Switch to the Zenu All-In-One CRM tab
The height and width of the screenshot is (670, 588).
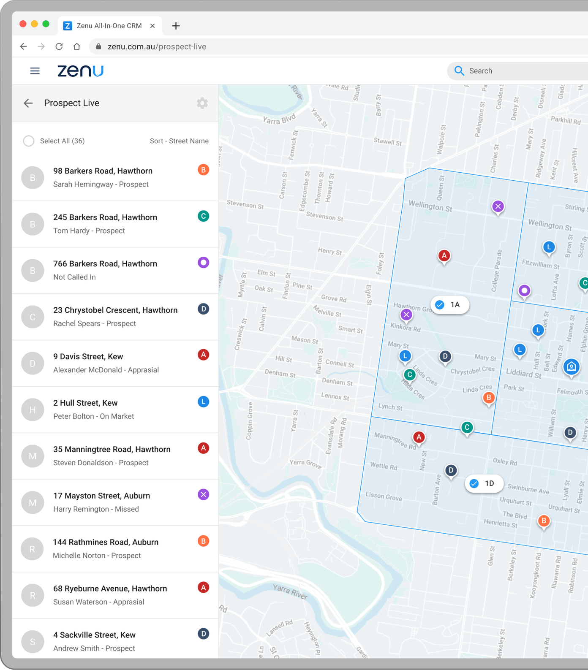point(109,26)
